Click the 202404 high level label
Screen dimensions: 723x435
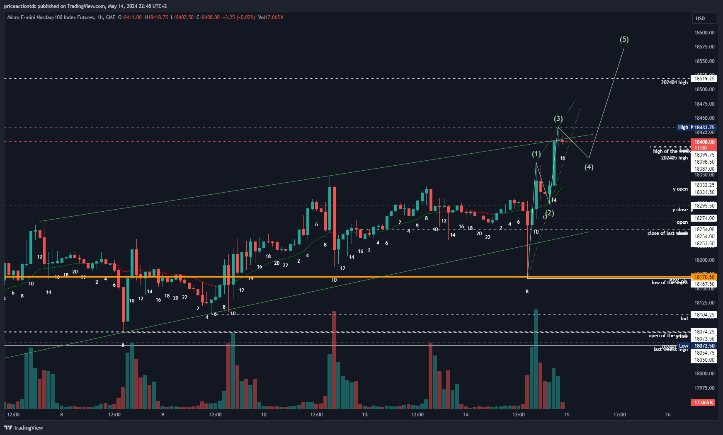(674, 82)
